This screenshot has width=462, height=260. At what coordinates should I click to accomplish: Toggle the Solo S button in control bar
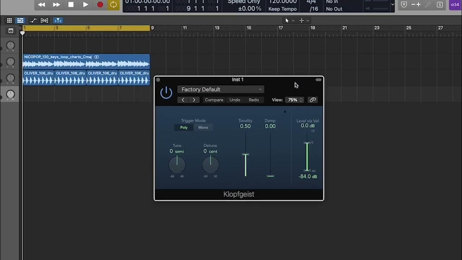pos(440,5)
